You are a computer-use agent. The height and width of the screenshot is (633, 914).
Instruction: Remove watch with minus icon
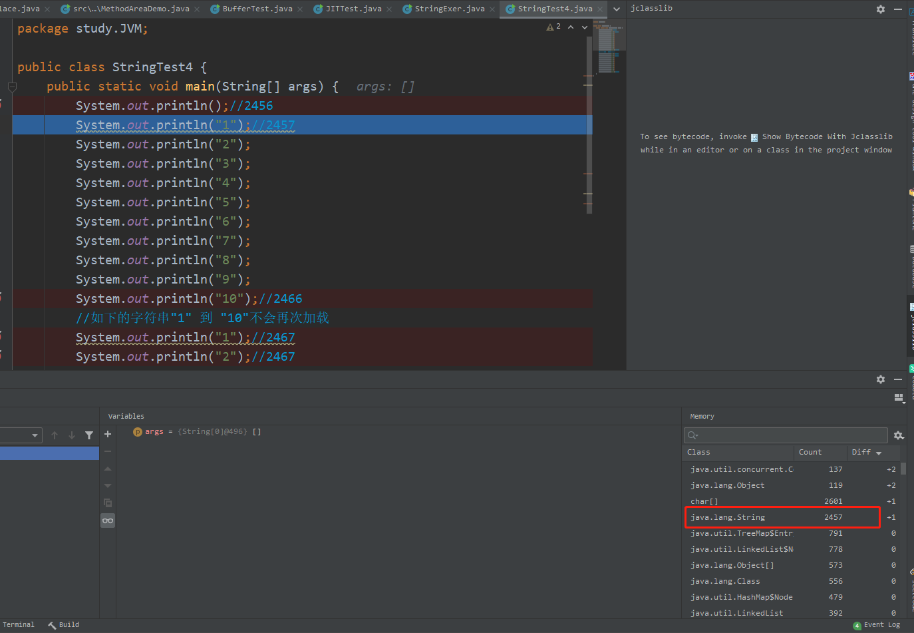(108, 451)
